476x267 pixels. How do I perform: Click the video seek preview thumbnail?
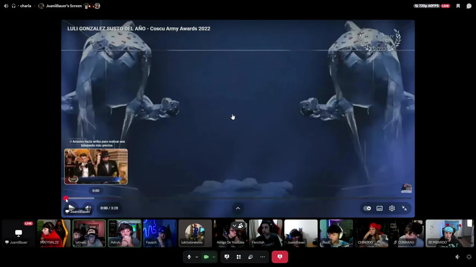[96, 167]
